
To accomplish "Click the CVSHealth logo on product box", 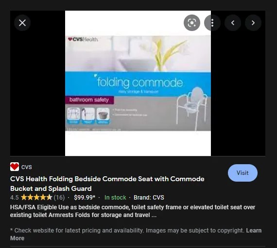I will 83,39.
